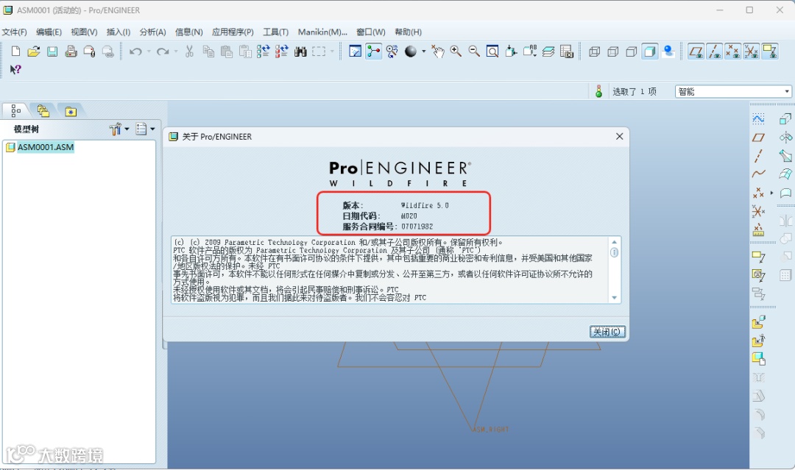Viewport: 795px width, 470px height.
Task: Redo the last undone action
Action: tap(163, 51)
